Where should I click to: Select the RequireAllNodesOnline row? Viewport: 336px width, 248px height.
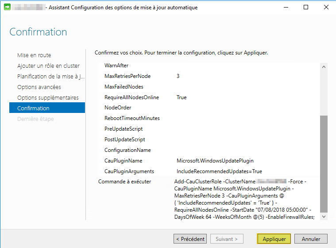click(x=131, y=97)
